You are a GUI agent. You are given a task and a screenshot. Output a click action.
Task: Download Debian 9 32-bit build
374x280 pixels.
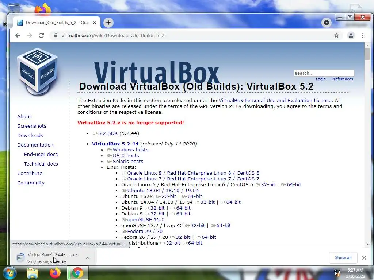[155, 208]
